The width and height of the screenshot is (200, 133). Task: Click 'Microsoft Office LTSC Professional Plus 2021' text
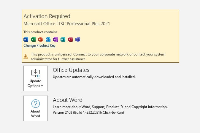coord(66,24)
